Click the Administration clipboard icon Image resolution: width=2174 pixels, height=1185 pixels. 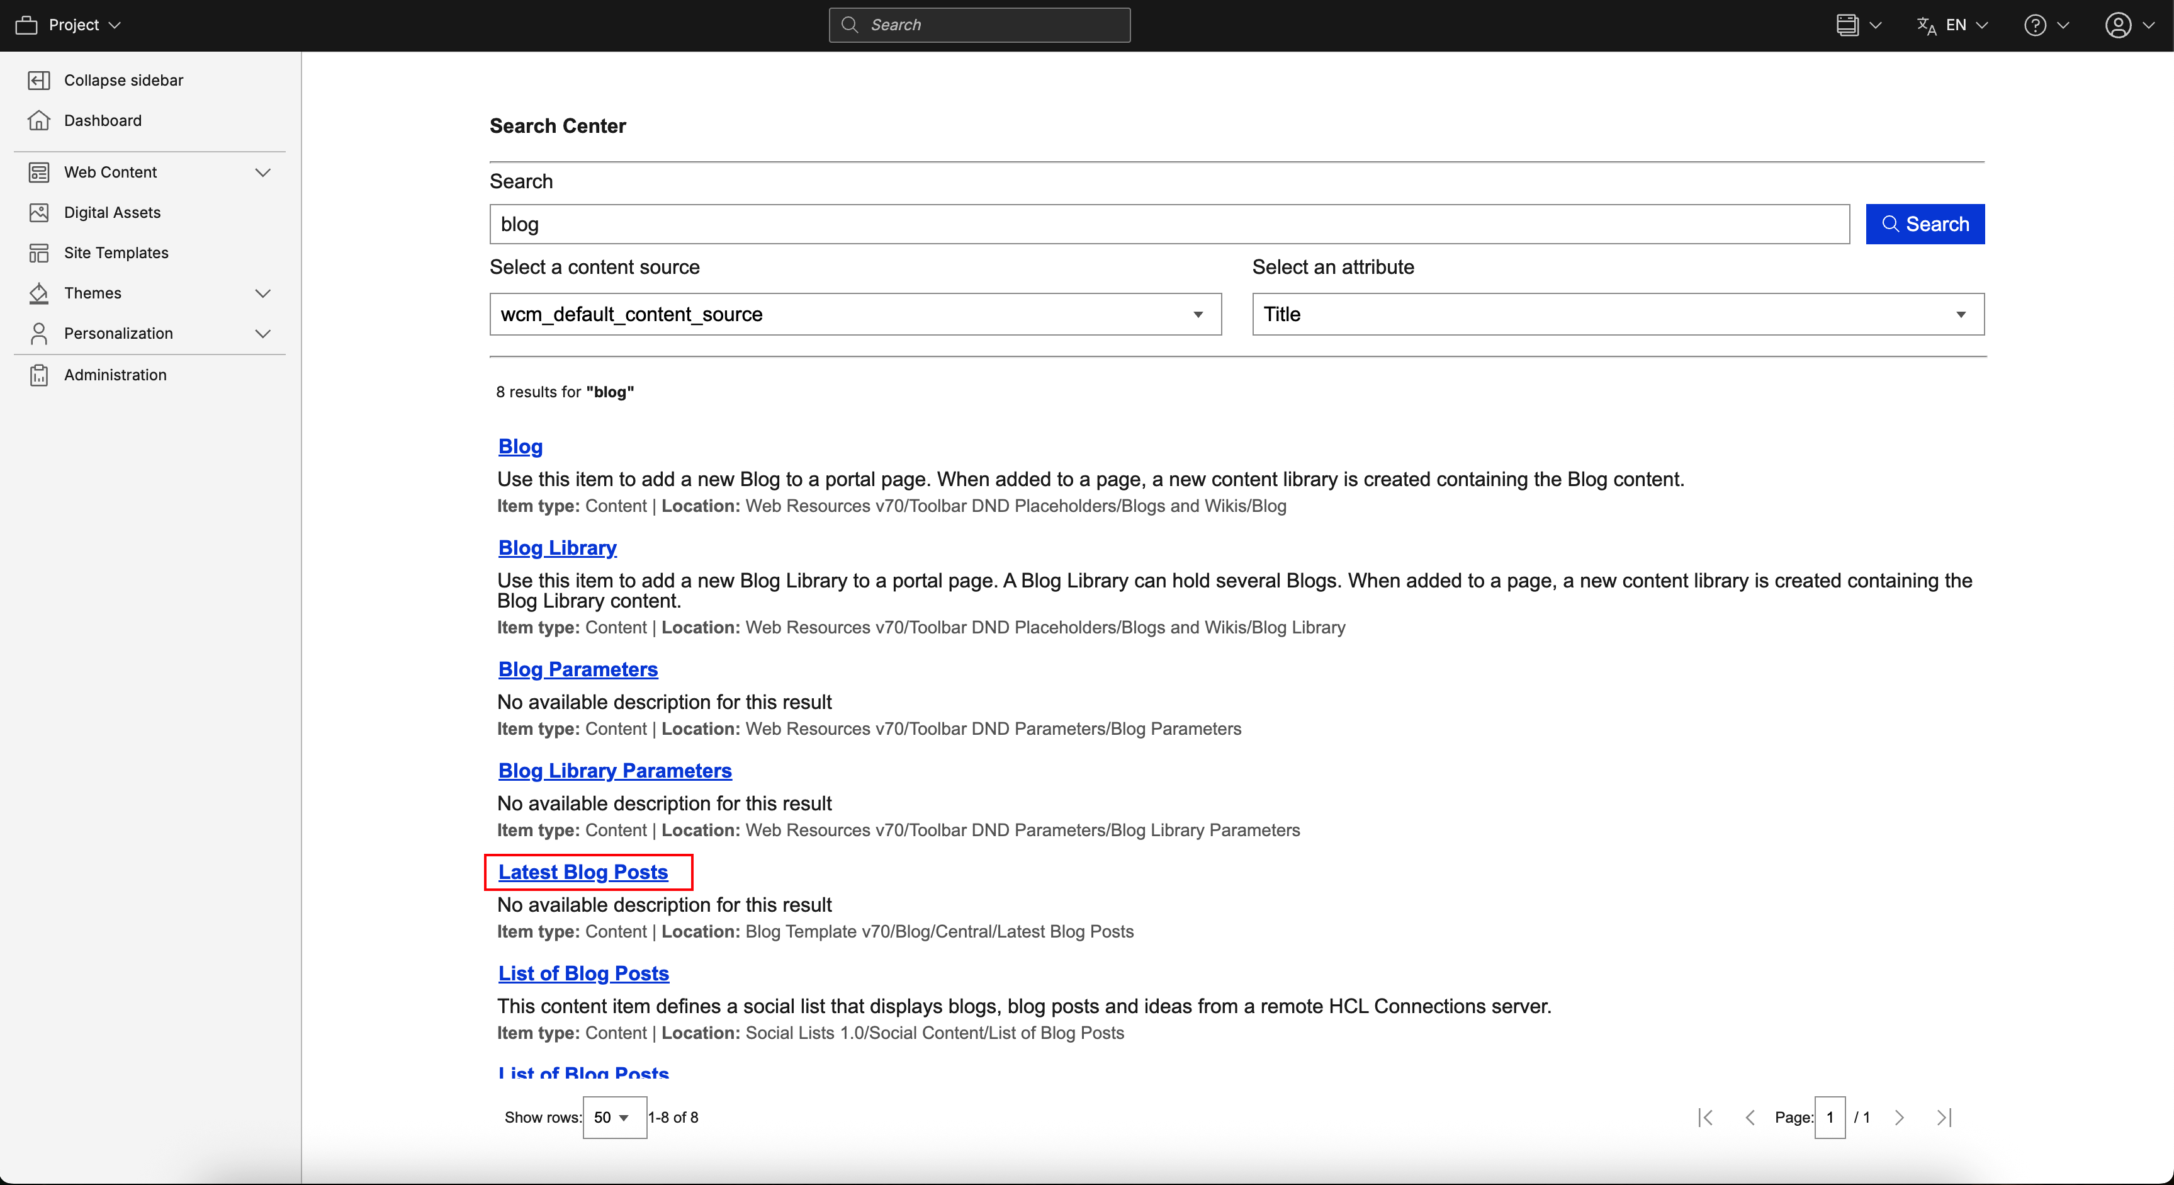click(x=39, y=375)
